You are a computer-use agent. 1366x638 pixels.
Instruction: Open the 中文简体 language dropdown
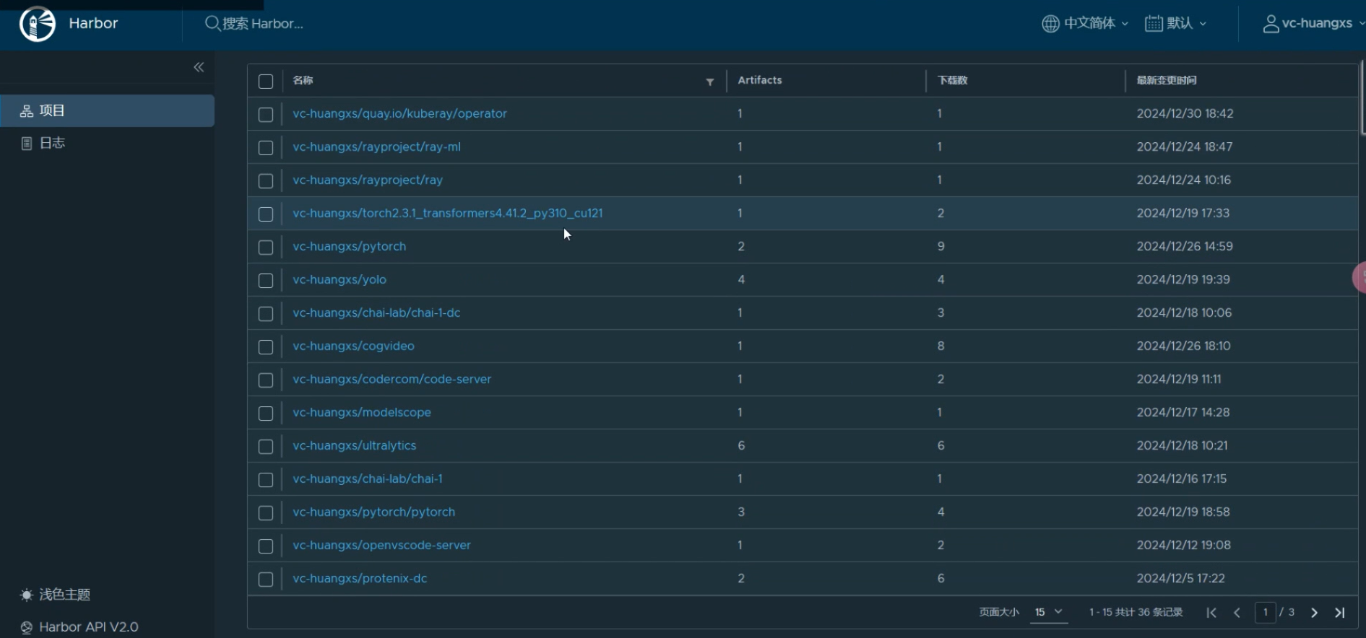point(1085,24)
